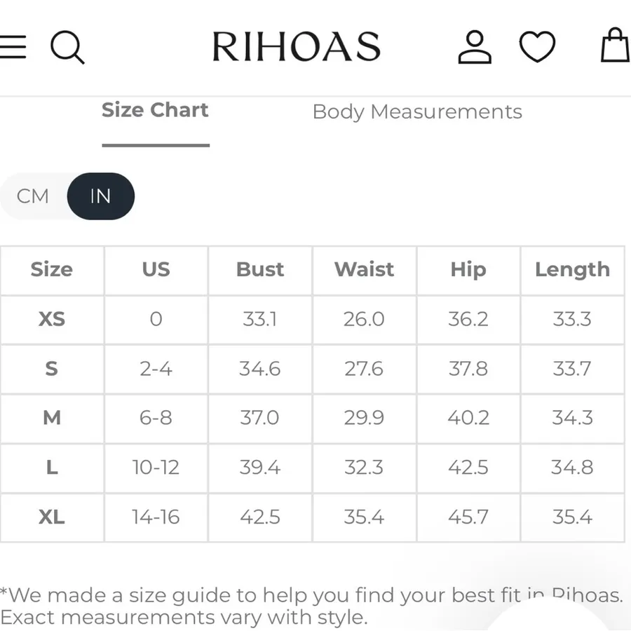
Task: Open the search magnifier icon
Action: [67, 47]
